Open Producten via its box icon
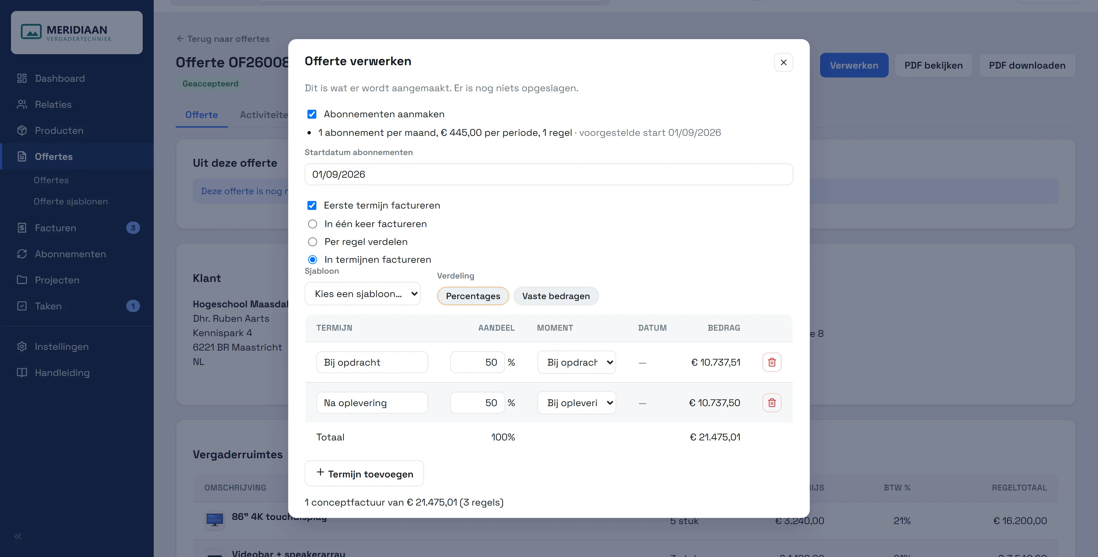Image resolution: width=1098 pixels, height=557 pixels. (22, 130)
